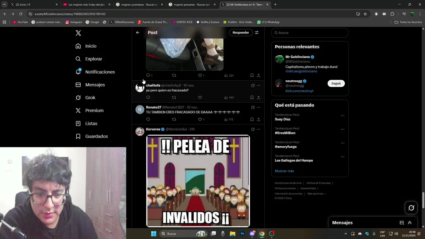This screenshot has height=239, width=425.
Task: Switch to mujeres ucranianas browser tab
Action: tap(139, 5)
